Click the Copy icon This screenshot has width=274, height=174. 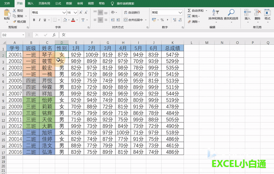tap(14, 16)
